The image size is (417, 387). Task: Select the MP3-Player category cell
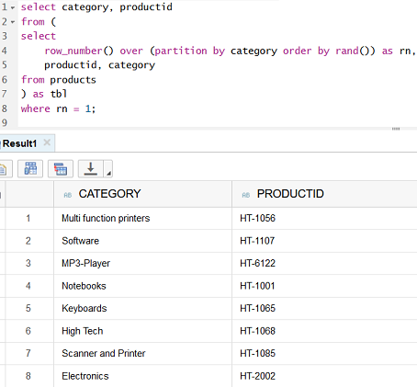pyautogui.click(x=142, y=263)
